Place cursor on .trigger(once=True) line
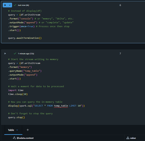Image resolution: width=145 pixels, height=141 pixels. pos(39,26)
